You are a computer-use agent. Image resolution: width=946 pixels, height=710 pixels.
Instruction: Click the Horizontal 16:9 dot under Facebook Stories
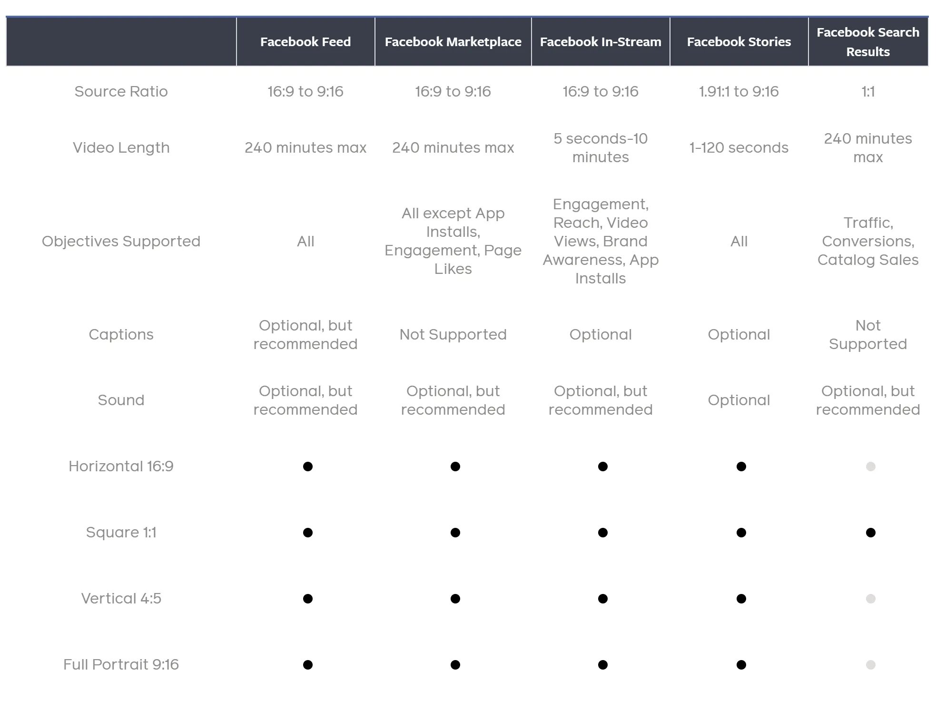741,467
